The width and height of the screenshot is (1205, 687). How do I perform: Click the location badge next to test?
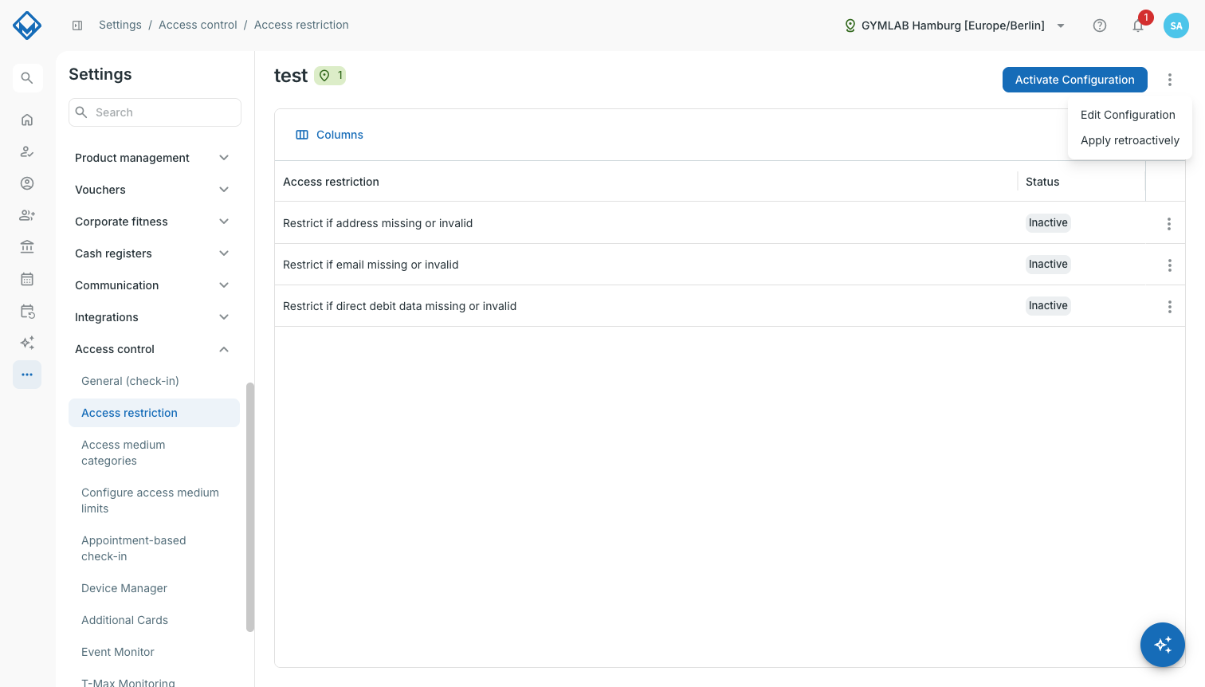click(x=330, y=76)
